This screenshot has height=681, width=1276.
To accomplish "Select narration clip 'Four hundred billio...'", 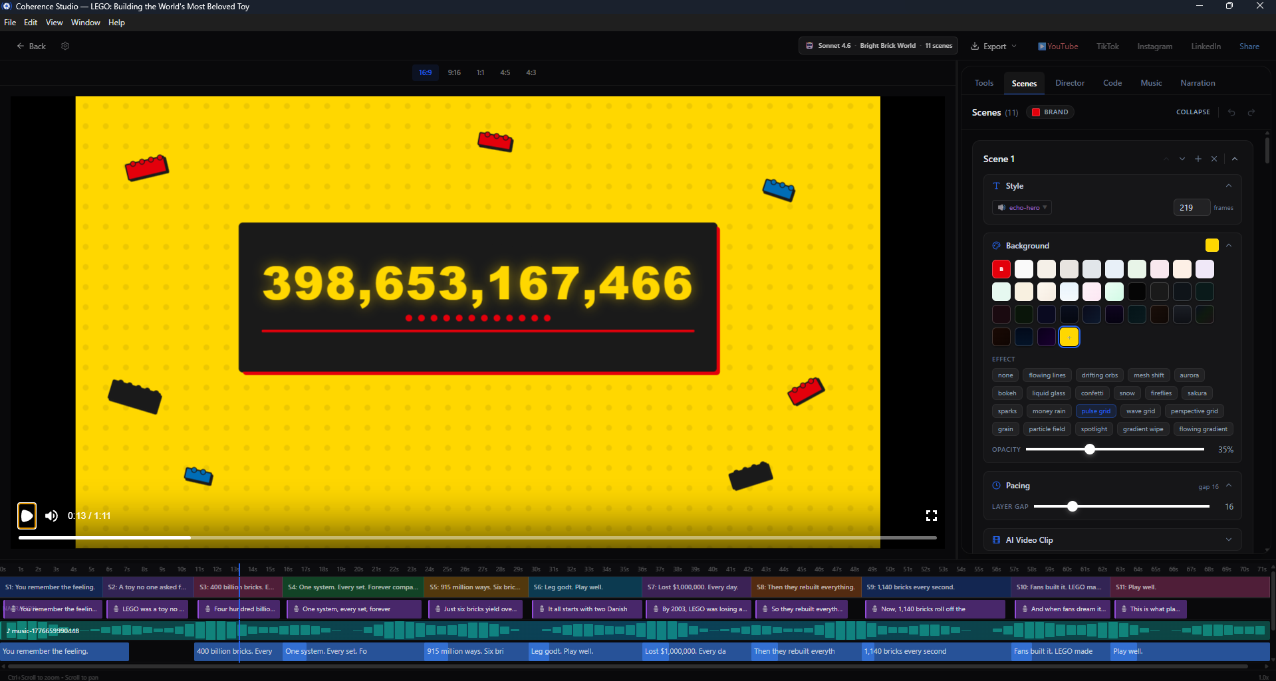I will tap(239, 609).
